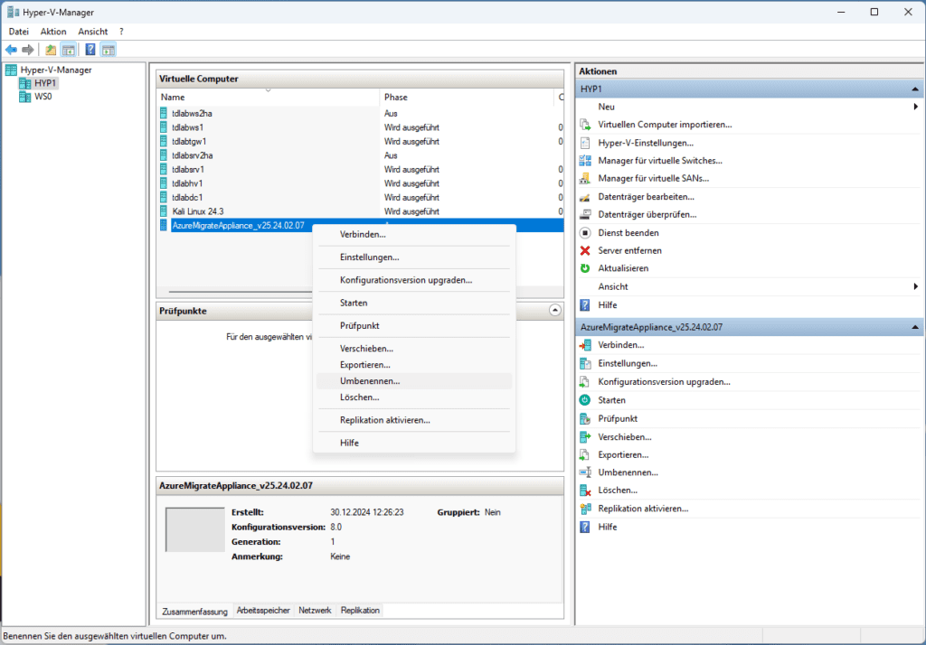Choose Verschieben... in the context menu
The image size is (926, 645).
pos(414,349)
